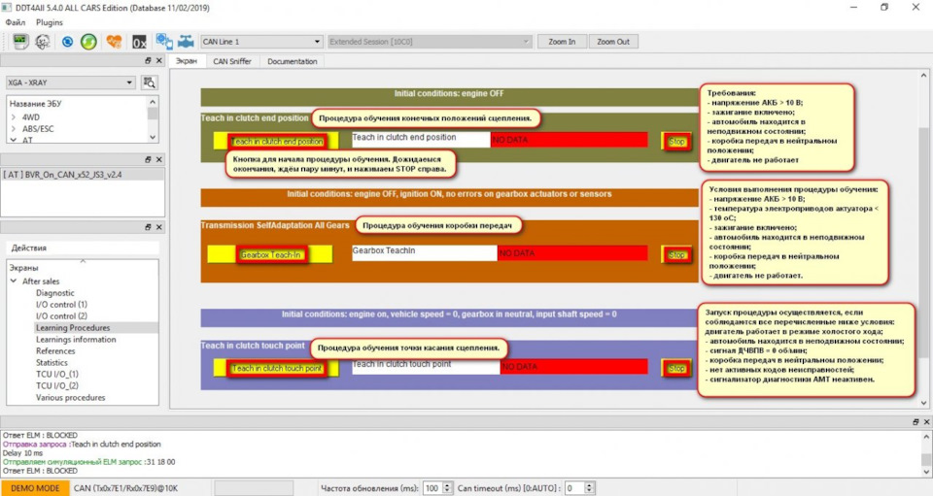The width and height of the screenshot is (933, 496).
Task: Start Teach in clutch end position button
Action: [277, 142]
